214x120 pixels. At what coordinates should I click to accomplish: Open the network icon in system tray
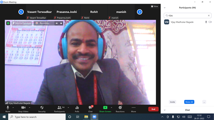click(x=178, y=117)
